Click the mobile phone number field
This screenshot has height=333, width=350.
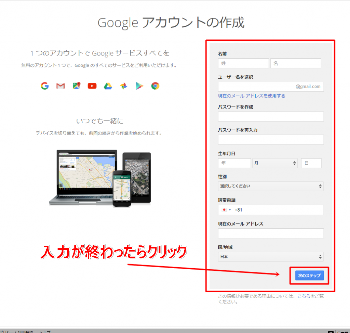tap(271, 210)
